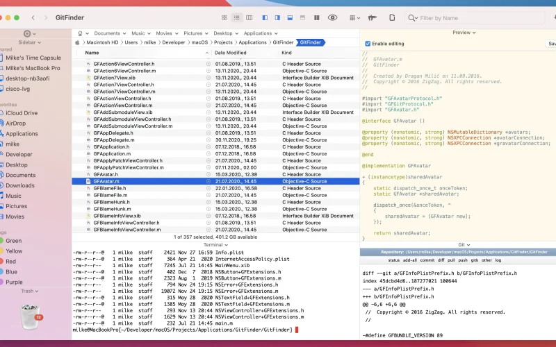Toggle the right preview panel icon
Image resolution: width=556 pixels, height=347 pixels.
click(x=277, y=18)
